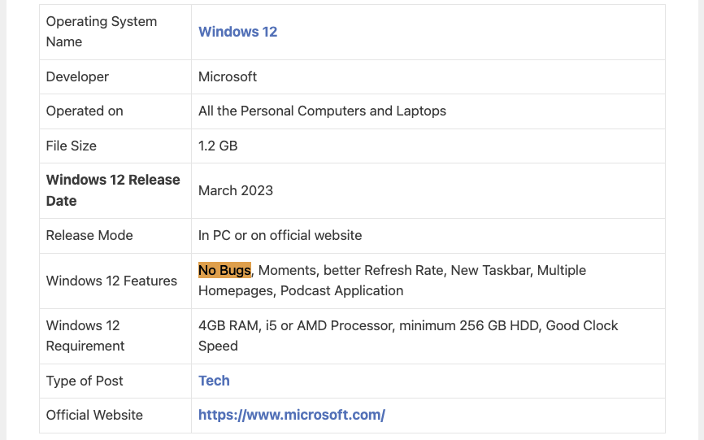Image resolution: width=704 pixels, height=440 pixels.
Task: Click the Windows 12 Requirement label
Action: pos(85,335)
